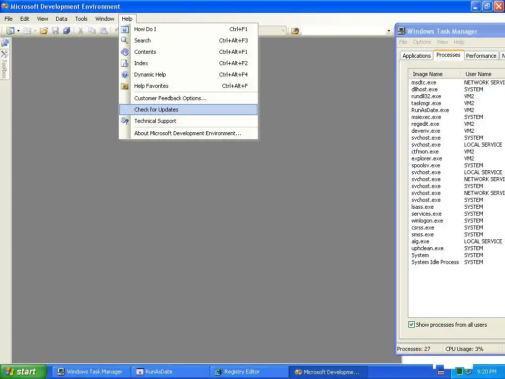The image size is (505, 379).
Task: Click the Copy toolbar icon
Action: pyautogui.click(x=92, y=31)
